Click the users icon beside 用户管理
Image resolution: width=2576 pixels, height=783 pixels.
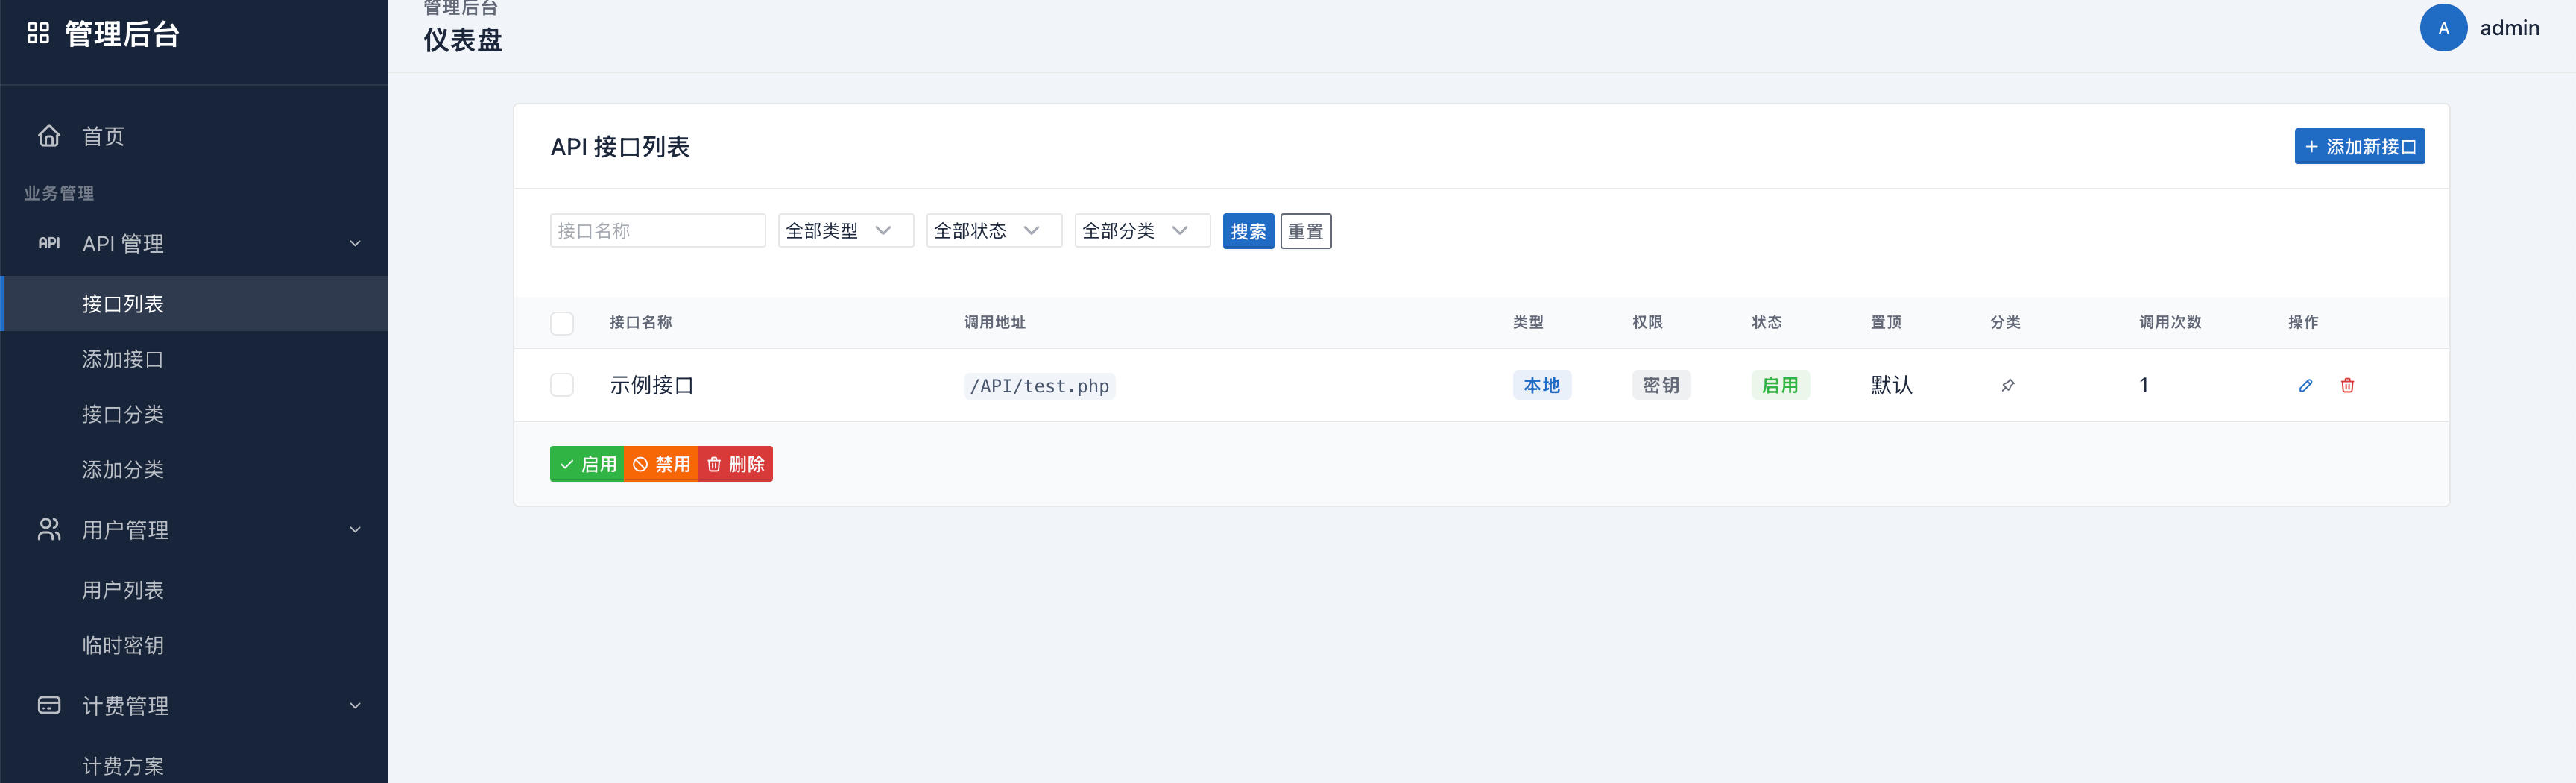(x=49, y=529)
